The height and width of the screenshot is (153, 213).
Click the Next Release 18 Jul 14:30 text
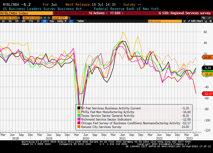pyautogui.click(x=91, y=4)
